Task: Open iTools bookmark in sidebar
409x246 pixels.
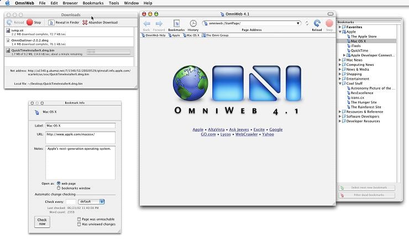Action: pos(355,46)
